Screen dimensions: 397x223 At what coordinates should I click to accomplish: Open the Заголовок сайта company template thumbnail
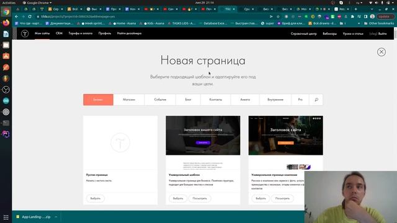285,142
